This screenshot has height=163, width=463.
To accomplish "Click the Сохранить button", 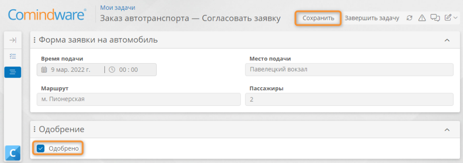I will point(318,18).
